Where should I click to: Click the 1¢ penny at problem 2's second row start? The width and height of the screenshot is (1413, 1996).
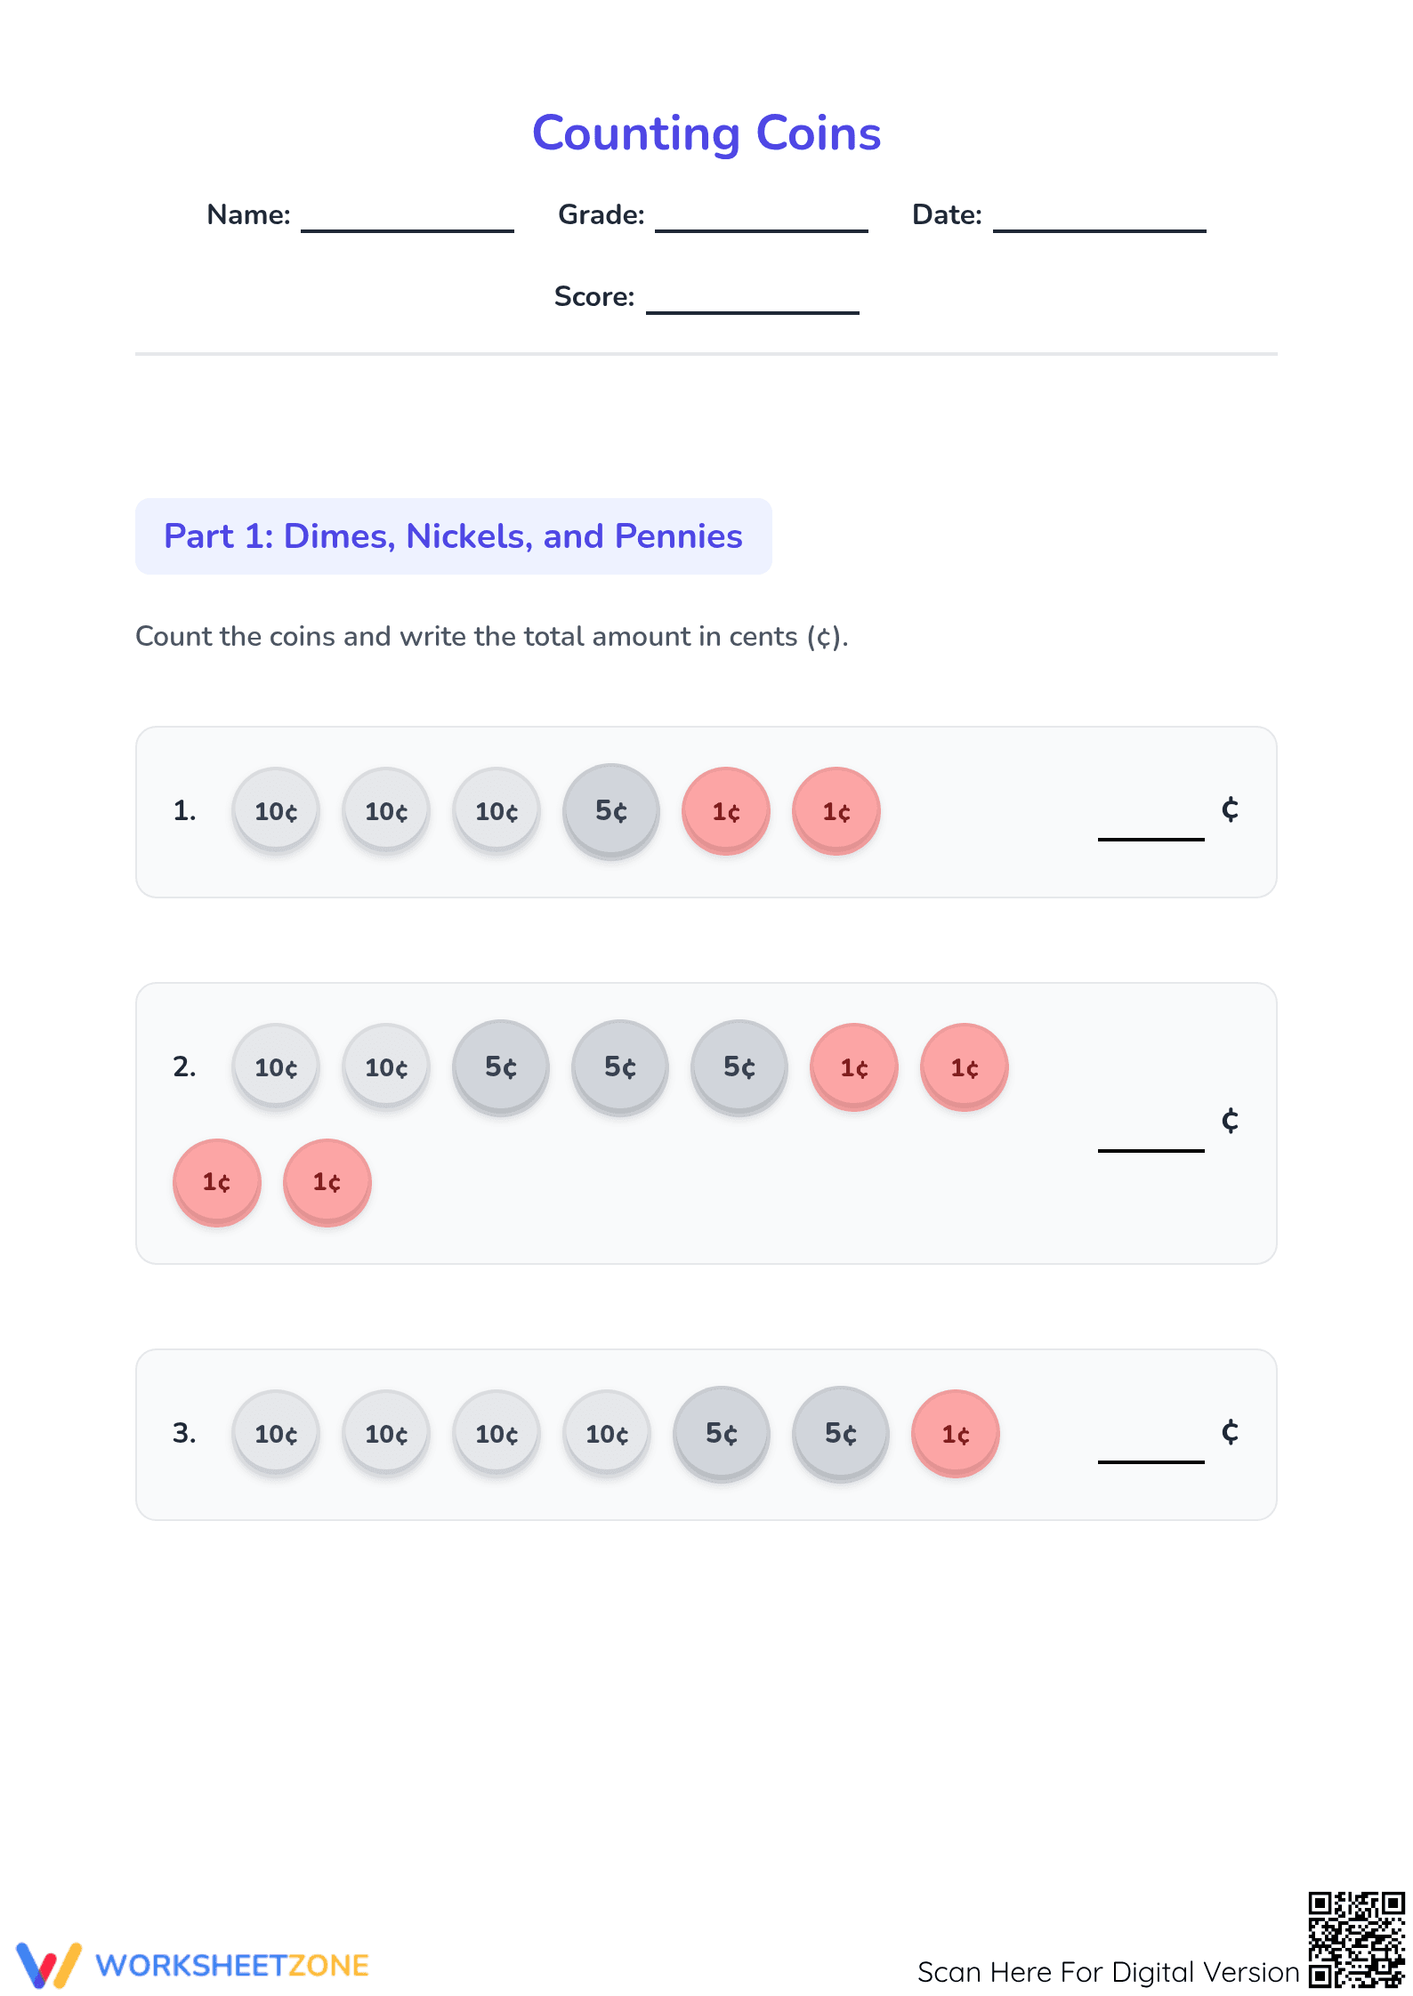click(217, 1182)
